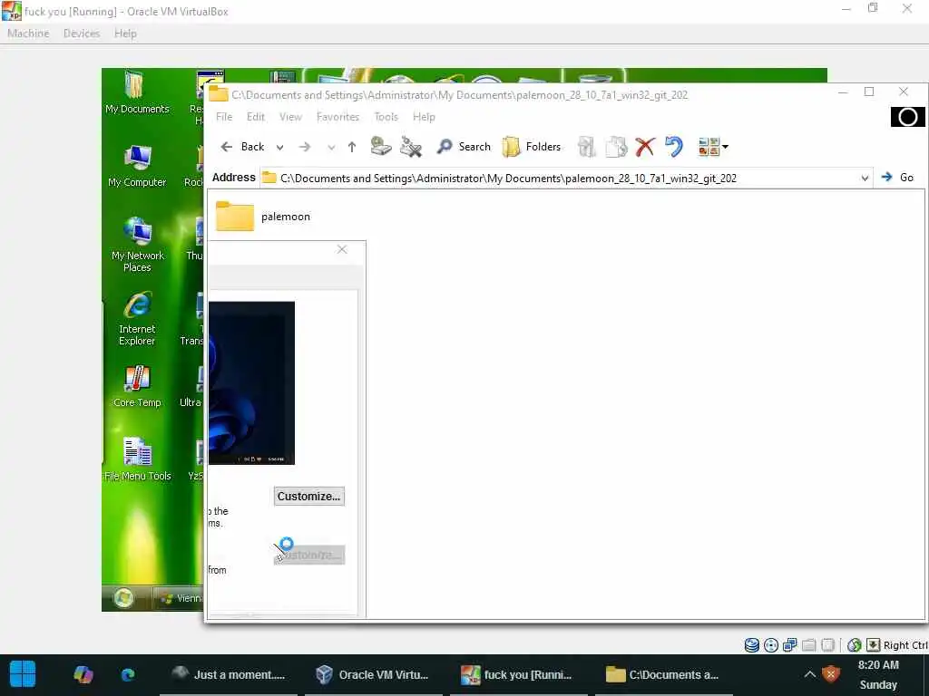Image resolution: width=929 pixels, height=696 pixels.
Task: Click the VirtualBox mouse integration status icon
Action: click(x=855, y=645)
